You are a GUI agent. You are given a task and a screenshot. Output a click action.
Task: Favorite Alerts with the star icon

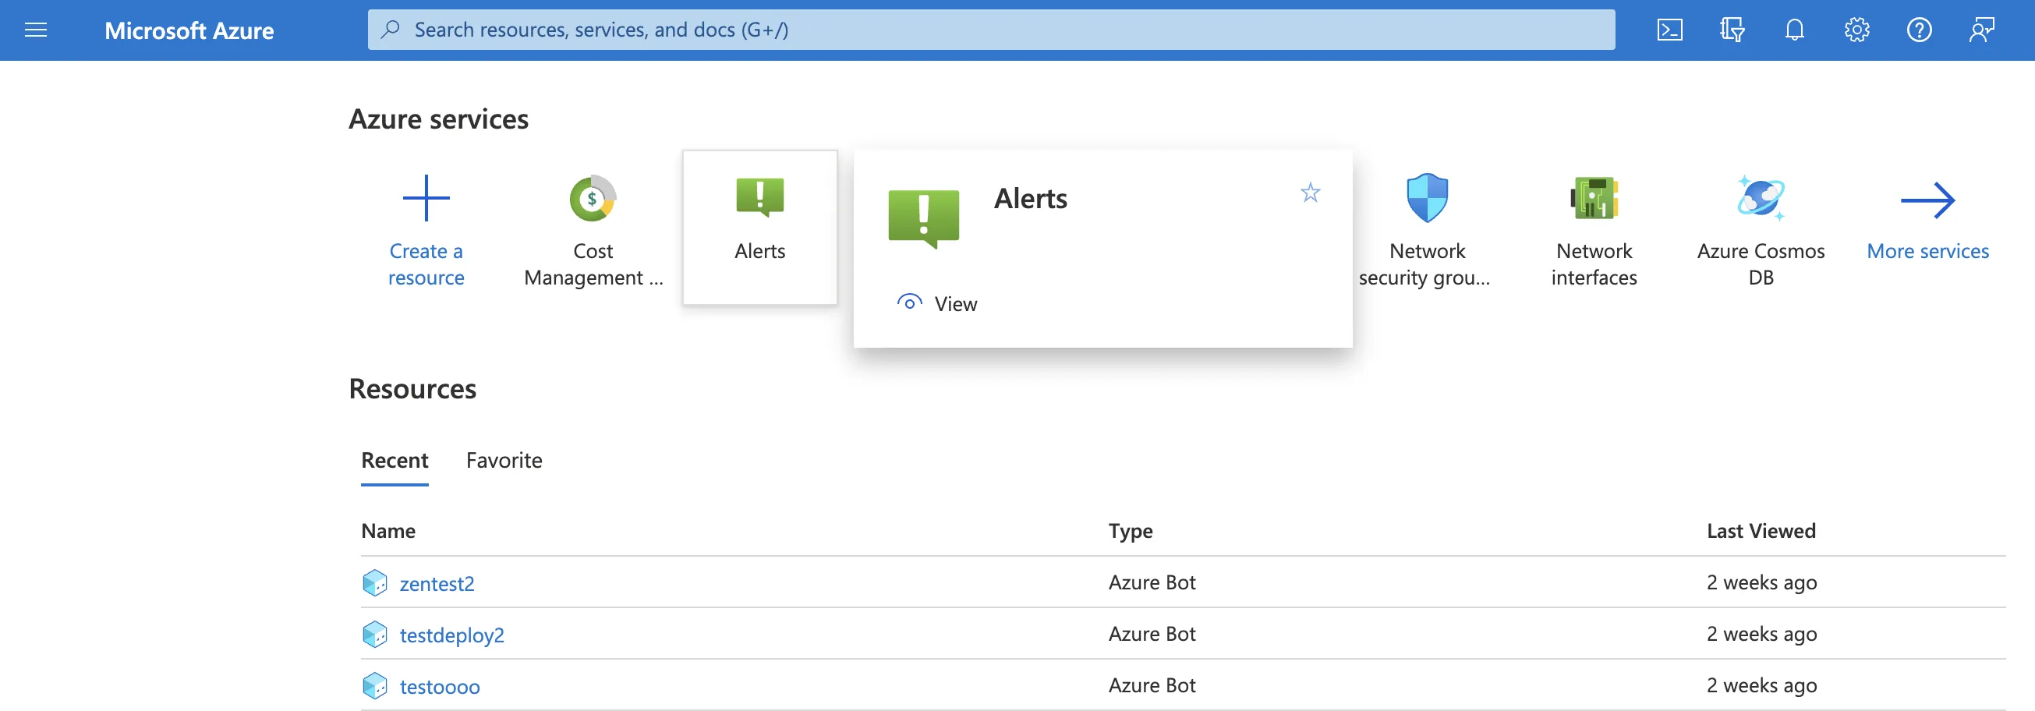(x=1310, y=192)
